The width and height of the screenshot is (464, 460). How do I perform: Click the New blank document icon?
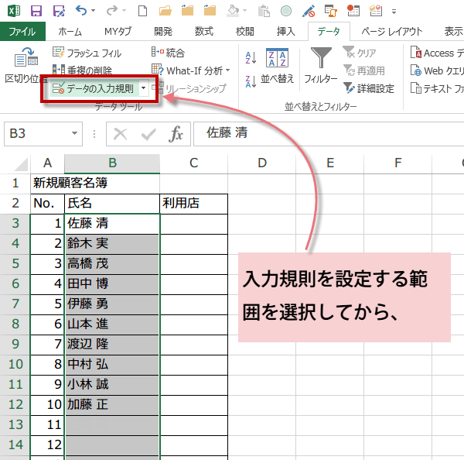pos(143,12)
